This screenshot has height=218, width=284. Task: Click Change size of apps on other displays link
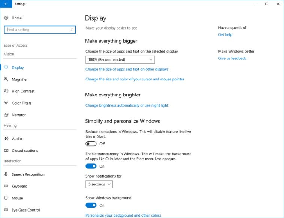127,69
